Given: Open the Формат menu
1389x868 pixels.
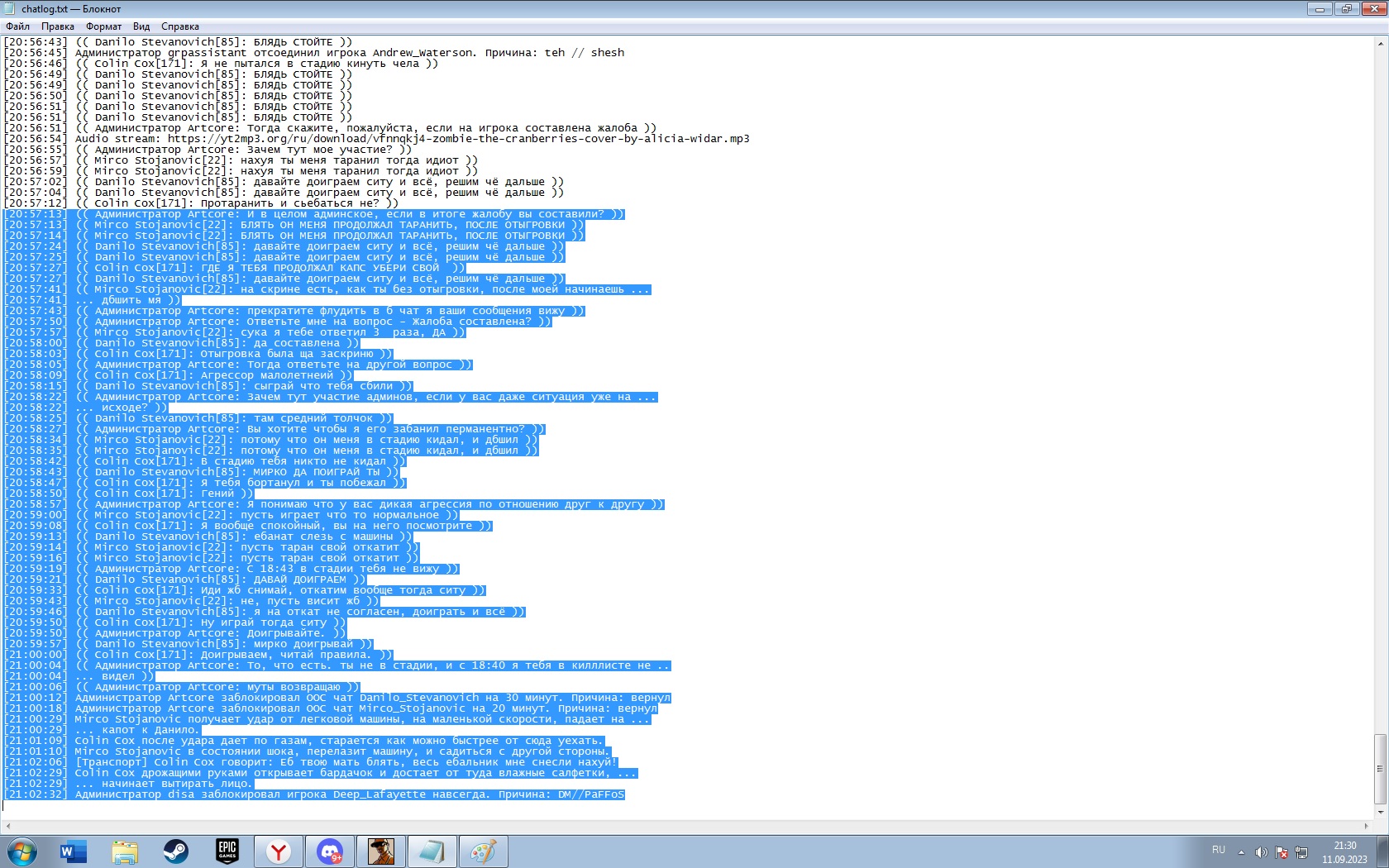Looking at the screenshot, I should point(103,26).
